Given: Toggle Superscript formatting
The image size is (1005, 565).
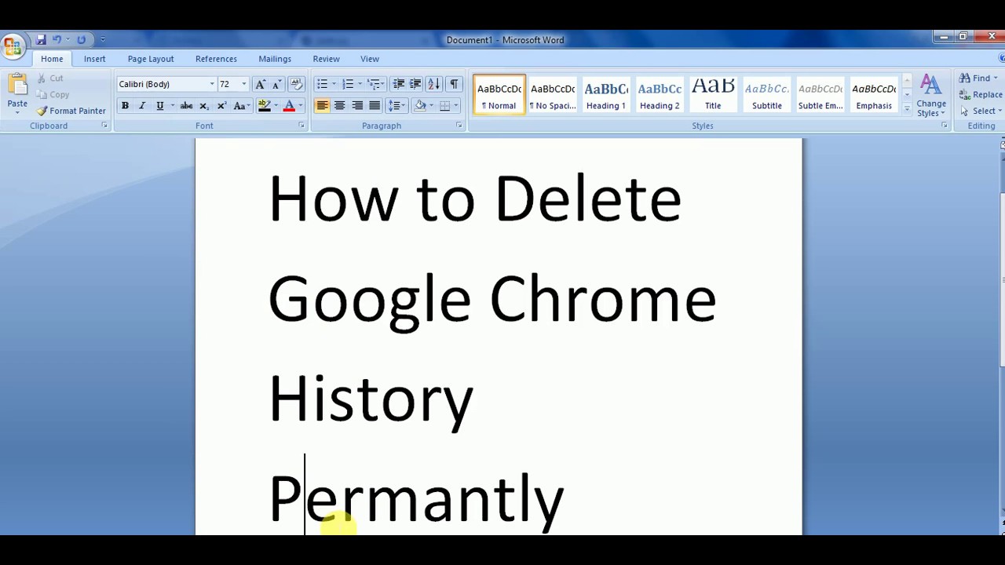Looking at the screenshot, I should coord(221,106).
